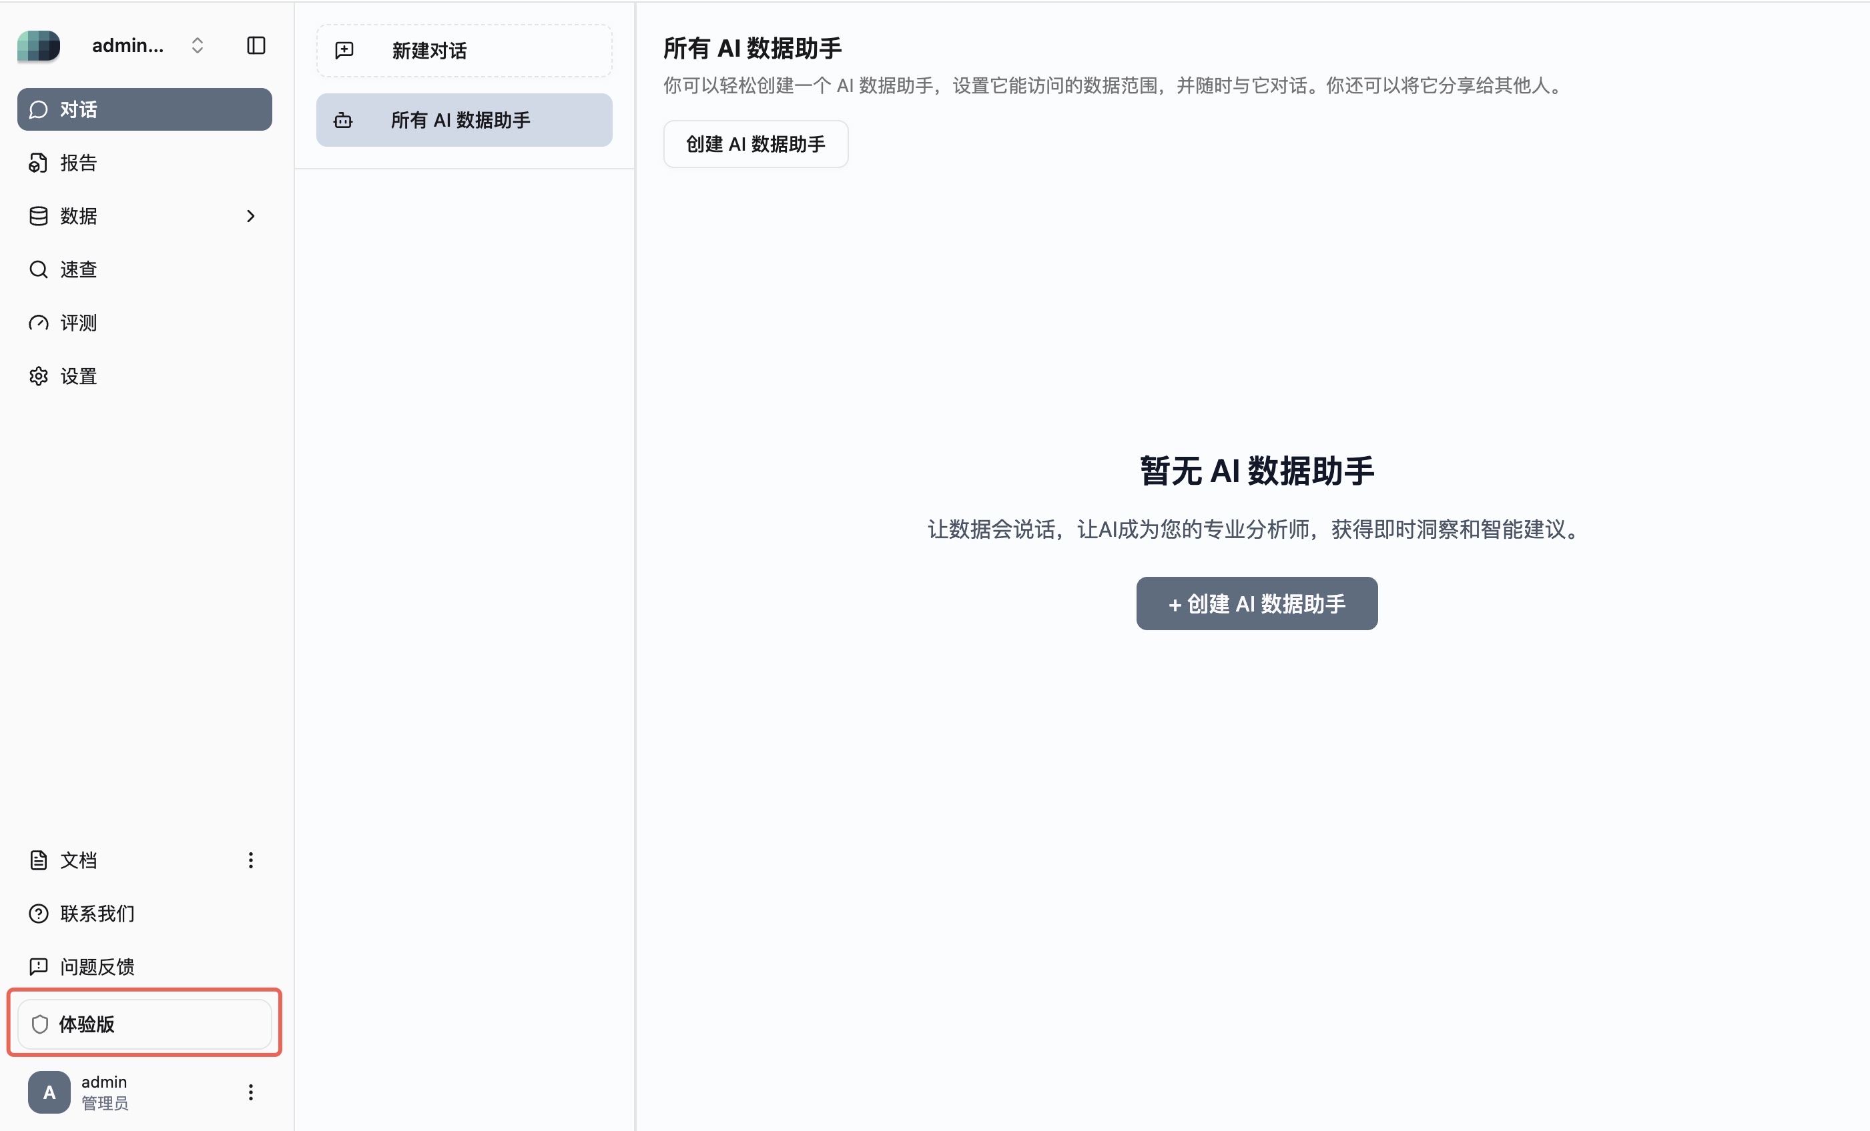This screenshot has width=1870, height=1131.
Task: Open the 对话 chat section
Action: [144, 109]
